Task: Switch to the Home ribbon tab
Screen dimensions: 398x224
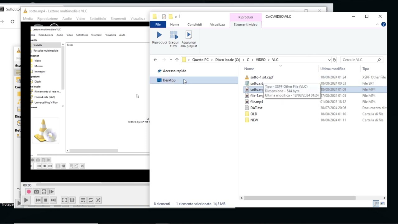Action: (174, 25)
